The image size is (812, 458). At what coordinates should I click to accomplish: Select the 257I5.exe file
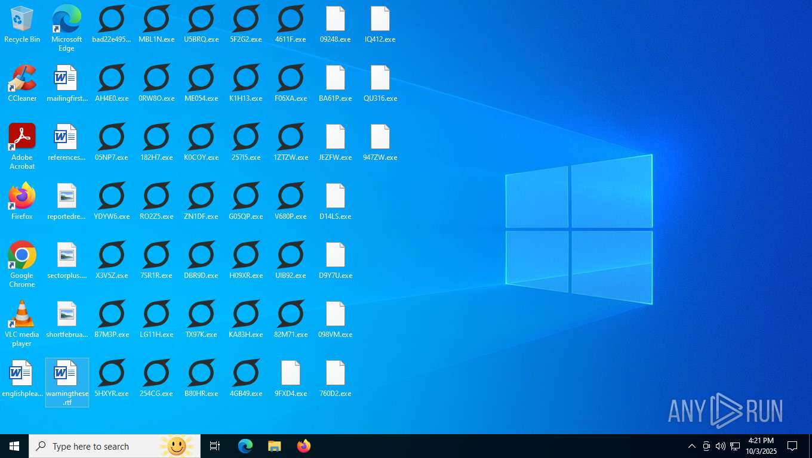[x=246, y=143]
